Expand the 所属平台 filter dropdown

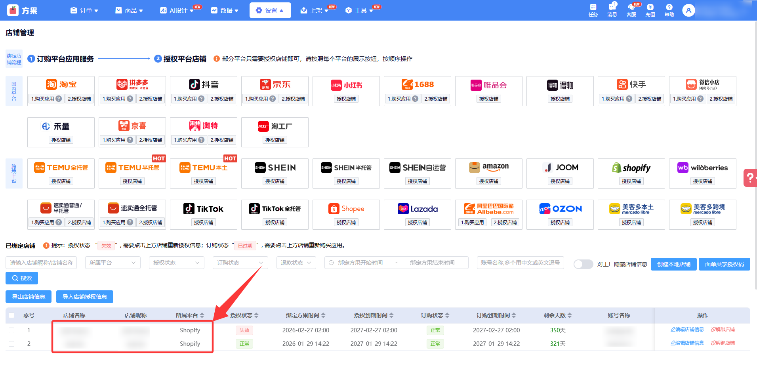click(x=113, y=263)
